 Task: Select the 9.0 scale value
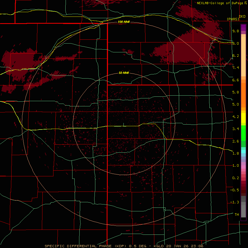(x=236, y=43)
